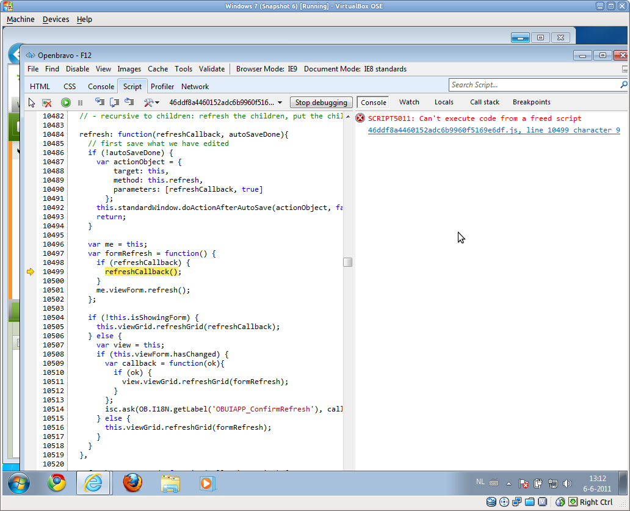This screenshot has width=630, height=511.
Task: Open the Validate menu
Action: pyautogui.click(x=211, y=69)
